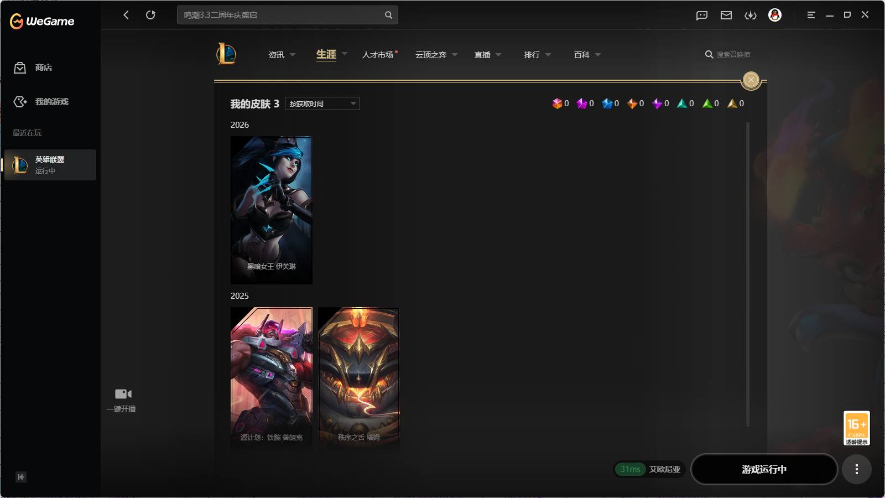
Task: Expand the 百科 menu arrow
Action: [598, 55]
